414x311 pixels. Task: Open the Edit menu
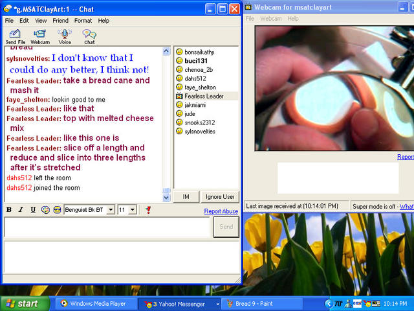tap(24, 21)
